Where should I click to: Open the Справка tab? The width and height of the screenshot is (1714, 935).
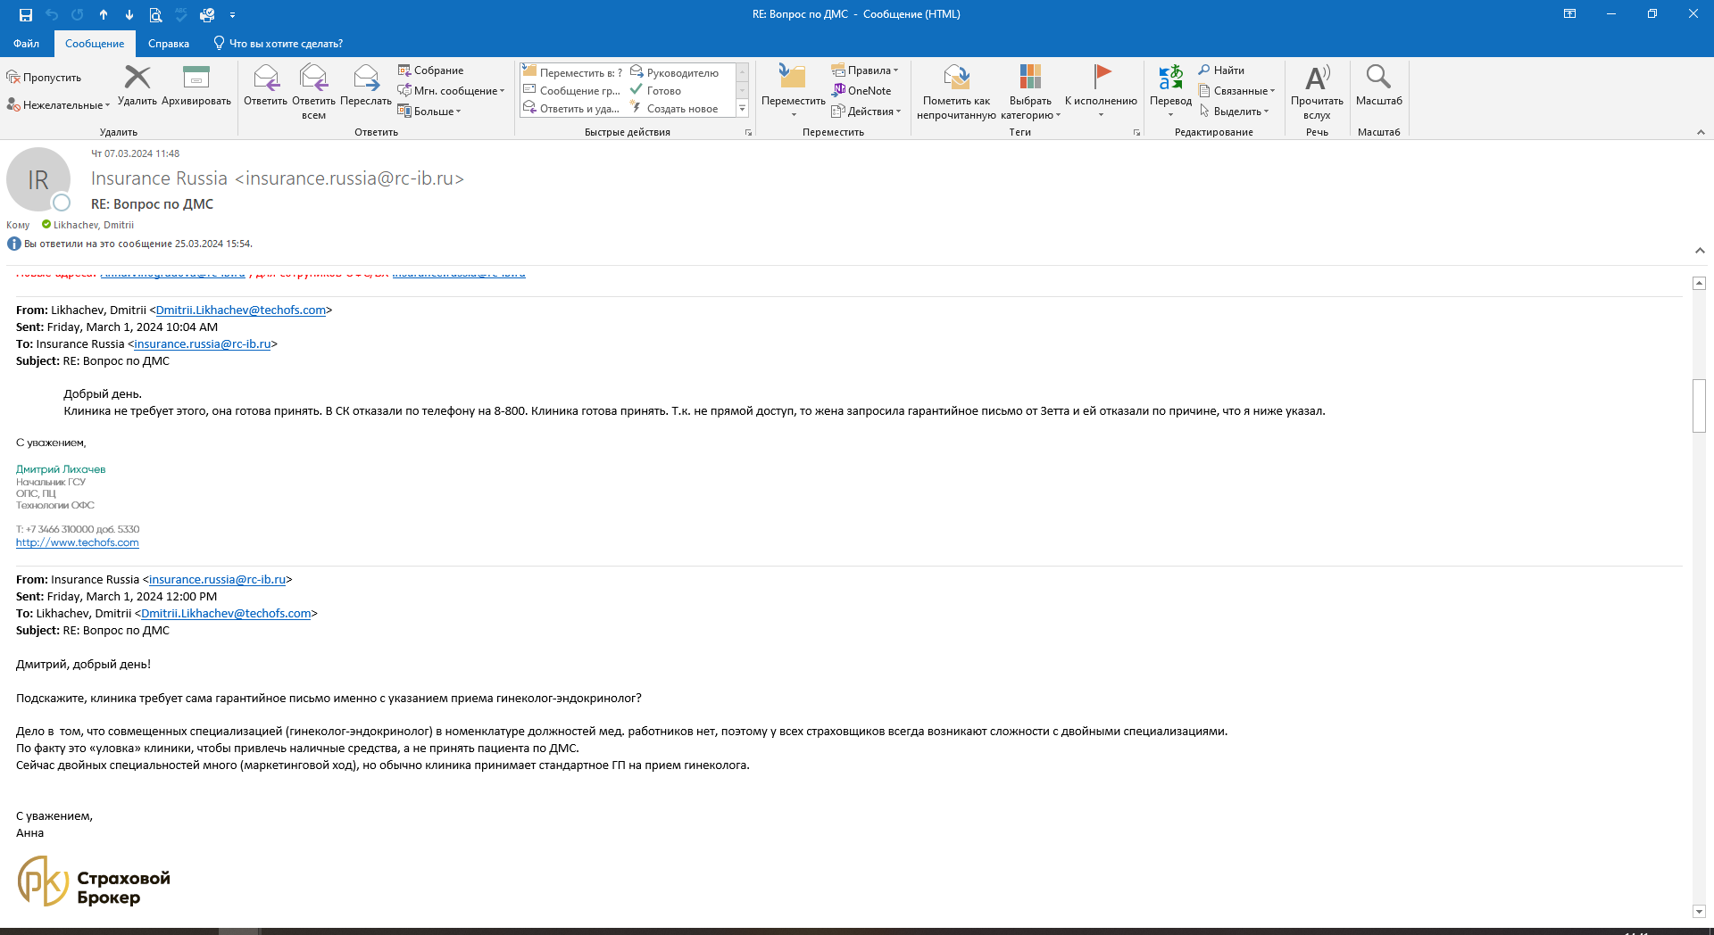tap(169, 44)
